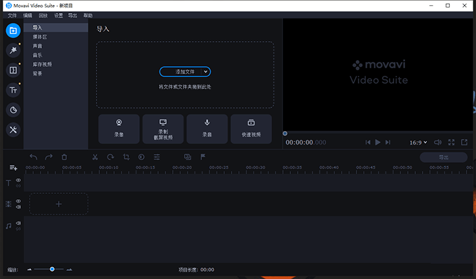This screenshot has height=279, width=476.
Task: Click the 录音 microphone button
Action: click(x=207, y=129)
